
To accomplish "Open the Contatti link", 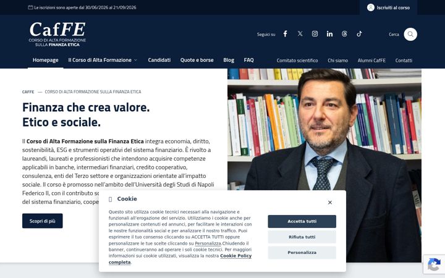I will 404,61.
